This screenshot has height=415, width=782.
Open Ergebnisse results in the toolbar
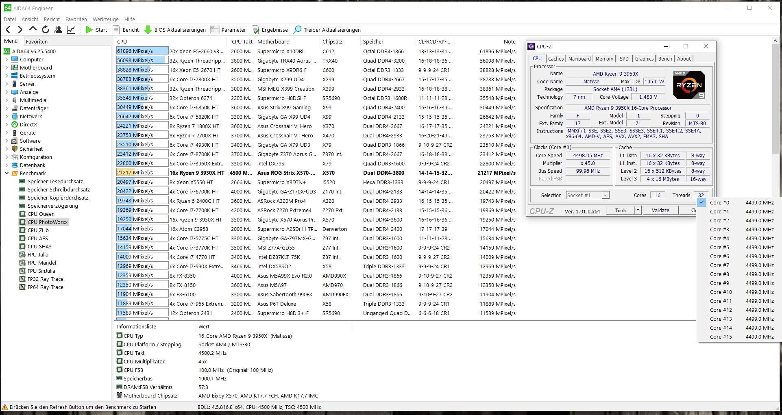tap(270, 30)
